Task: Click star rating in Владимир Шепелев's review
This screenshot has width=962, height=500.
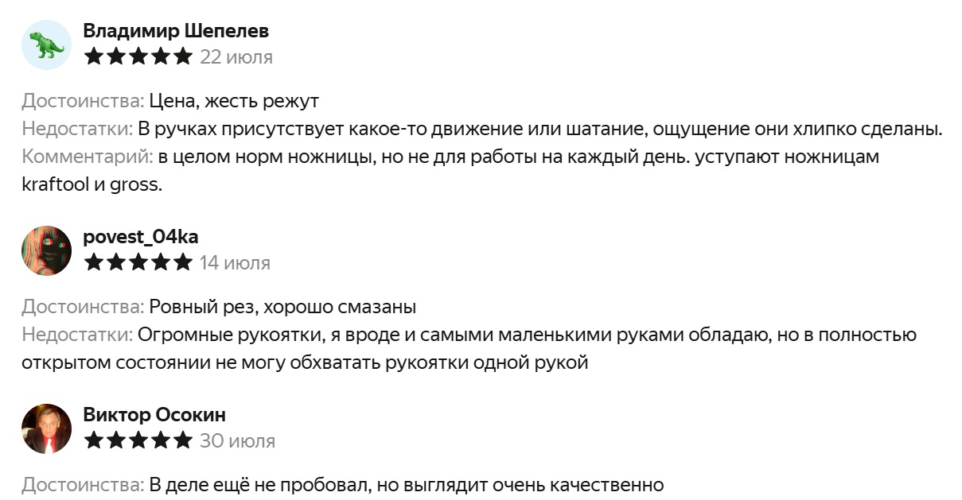Action: pyautogui.click(x=138, y=56)
